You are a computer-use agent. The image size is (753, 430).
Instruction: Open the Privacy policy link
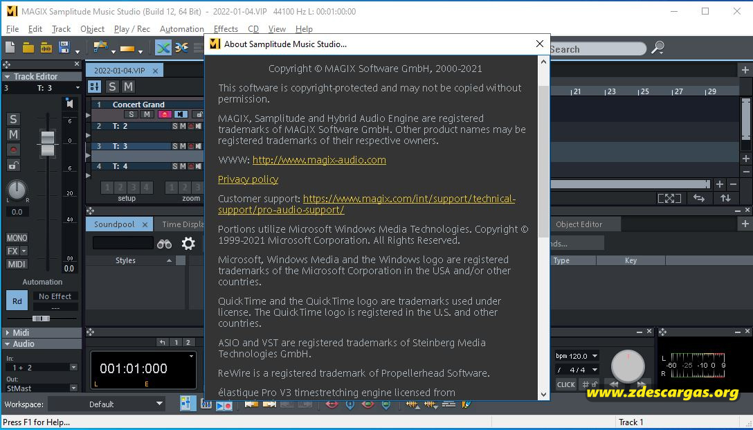click(248, 179)
